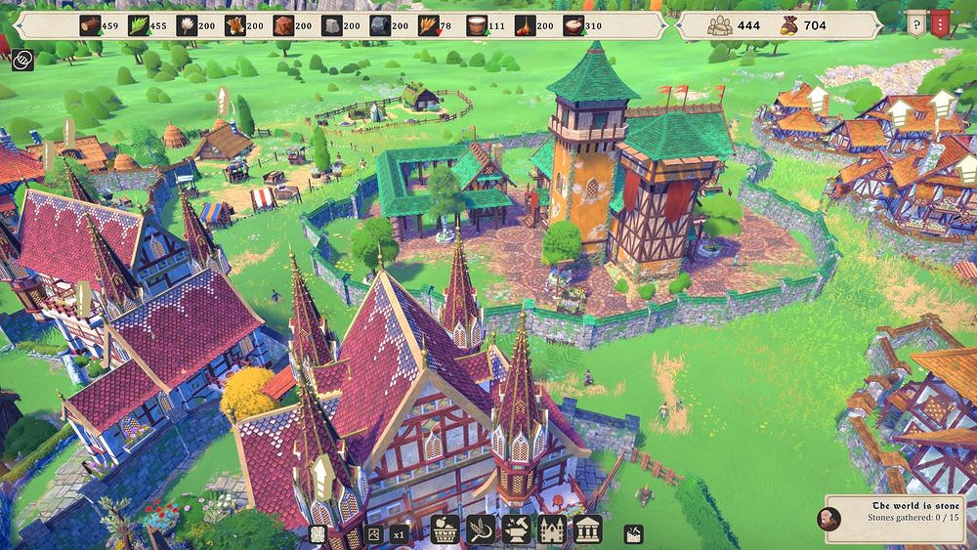The width and height of the screenshot is (977, 550).
Task: Click the gold pouch showing 704
Action: (802, 25)
